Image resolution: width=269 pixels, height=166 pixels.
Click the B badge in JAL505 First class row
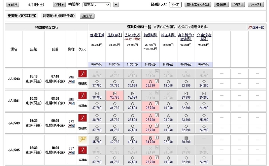pyautogui.click(x=157, y=137)
